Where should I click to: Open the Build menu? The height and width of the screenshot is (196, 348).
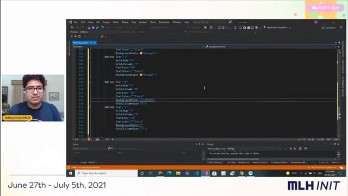(116, 22)
